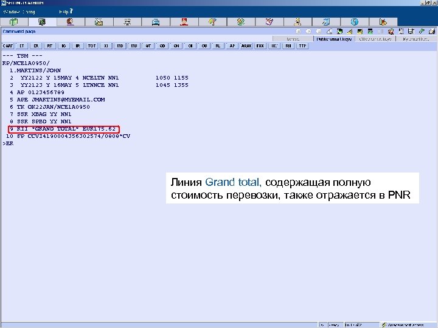Open the umbrella insurance icon tab
438x328 pixels.
212,22
